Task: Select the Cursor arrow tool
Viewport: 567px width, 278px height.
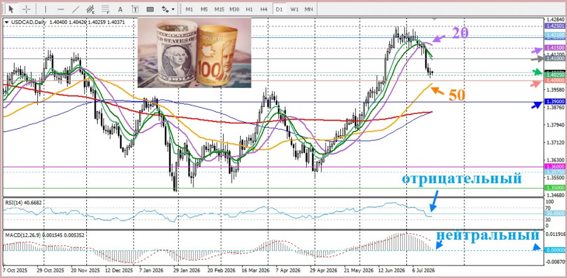Action: tap(11, 9)
